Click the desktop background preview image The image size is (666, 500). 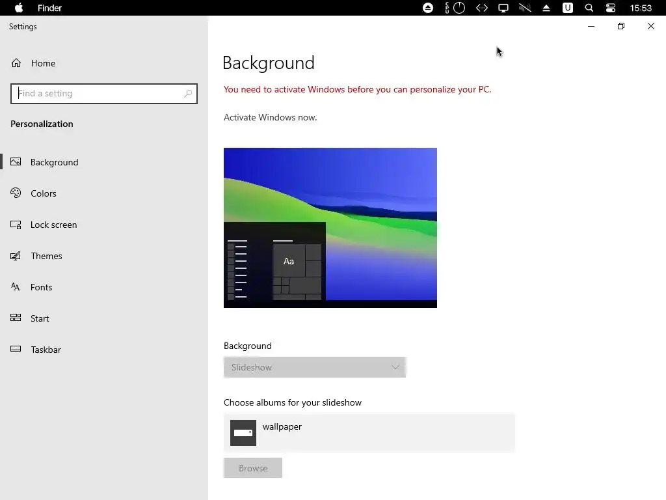pos(330,228)
